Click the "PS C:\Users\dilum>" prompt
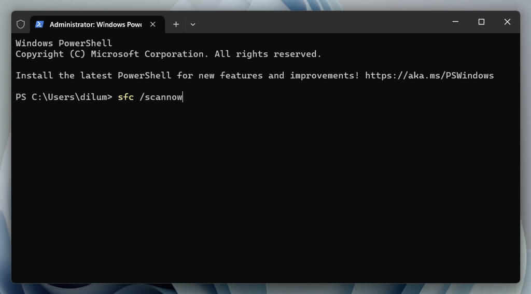The image size is (531, 294). [x=64, y=97]
